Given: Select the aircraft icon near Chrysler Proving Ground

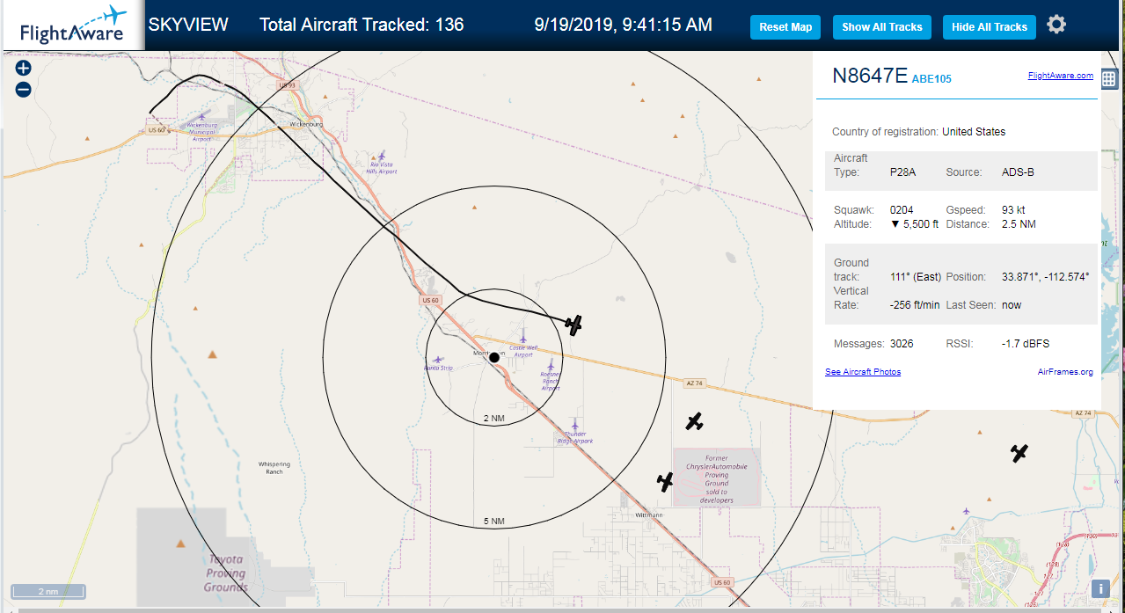Looking at the screenshot, I should pos(666,482).
